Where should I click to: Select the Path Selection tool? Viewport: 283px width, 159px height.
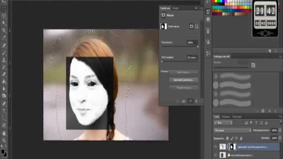4,118
